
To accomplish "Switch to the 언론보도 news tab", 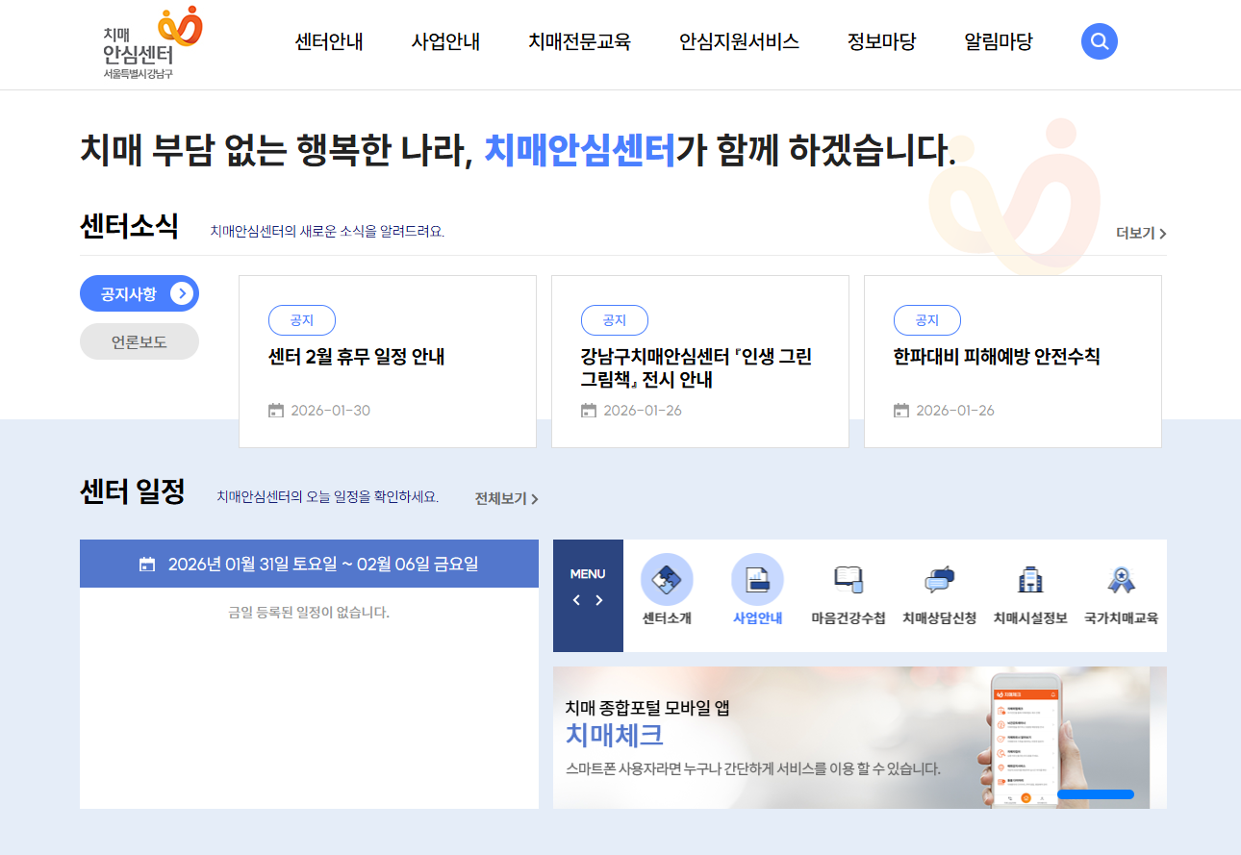I will click(139, 340).
